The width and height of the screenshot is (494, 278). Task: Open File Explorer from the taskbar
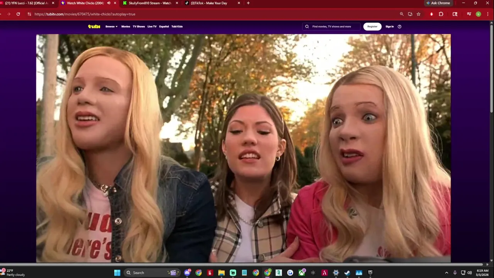(x=222, y=273)
